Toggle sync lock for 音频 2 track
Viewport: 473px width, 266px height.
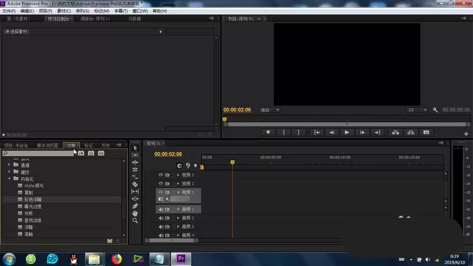coord(167,218)
